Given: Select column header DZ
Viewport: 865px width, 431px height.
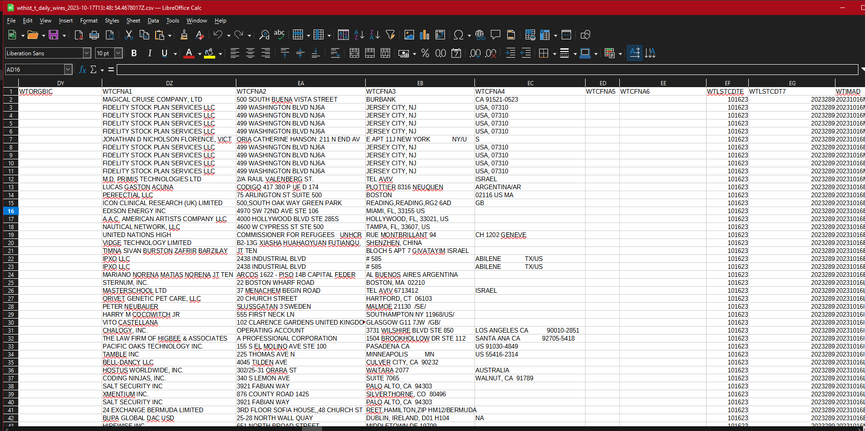Looking at the screenshot, I should coord(169,83).
